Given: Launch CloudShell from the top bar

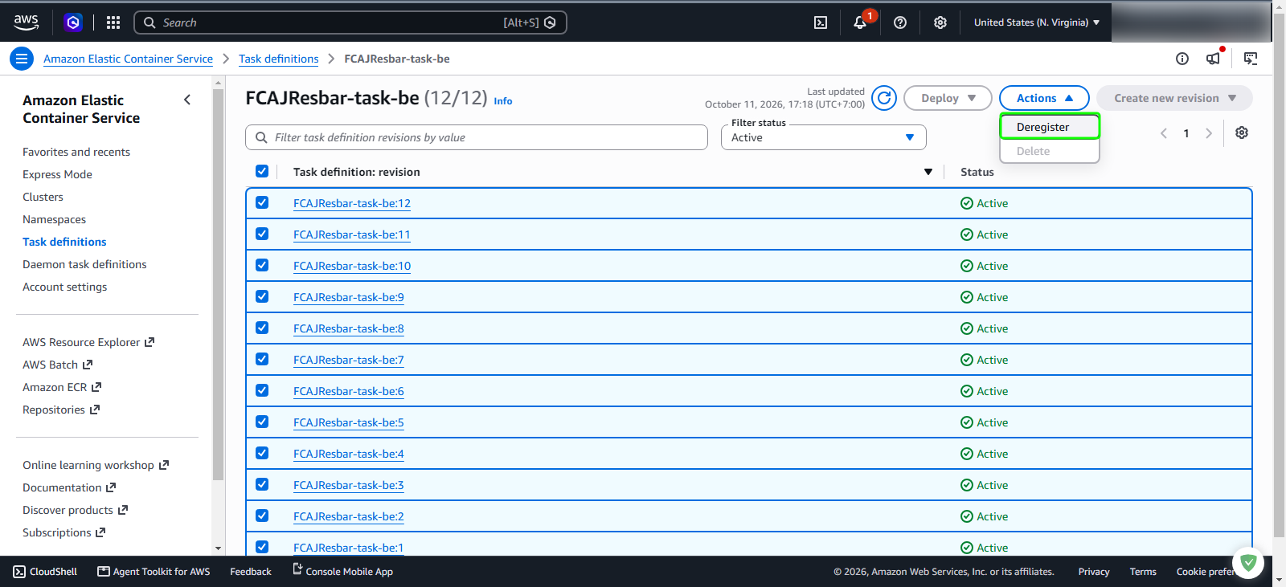Looking at the screenshot, I should coord(821,22).
